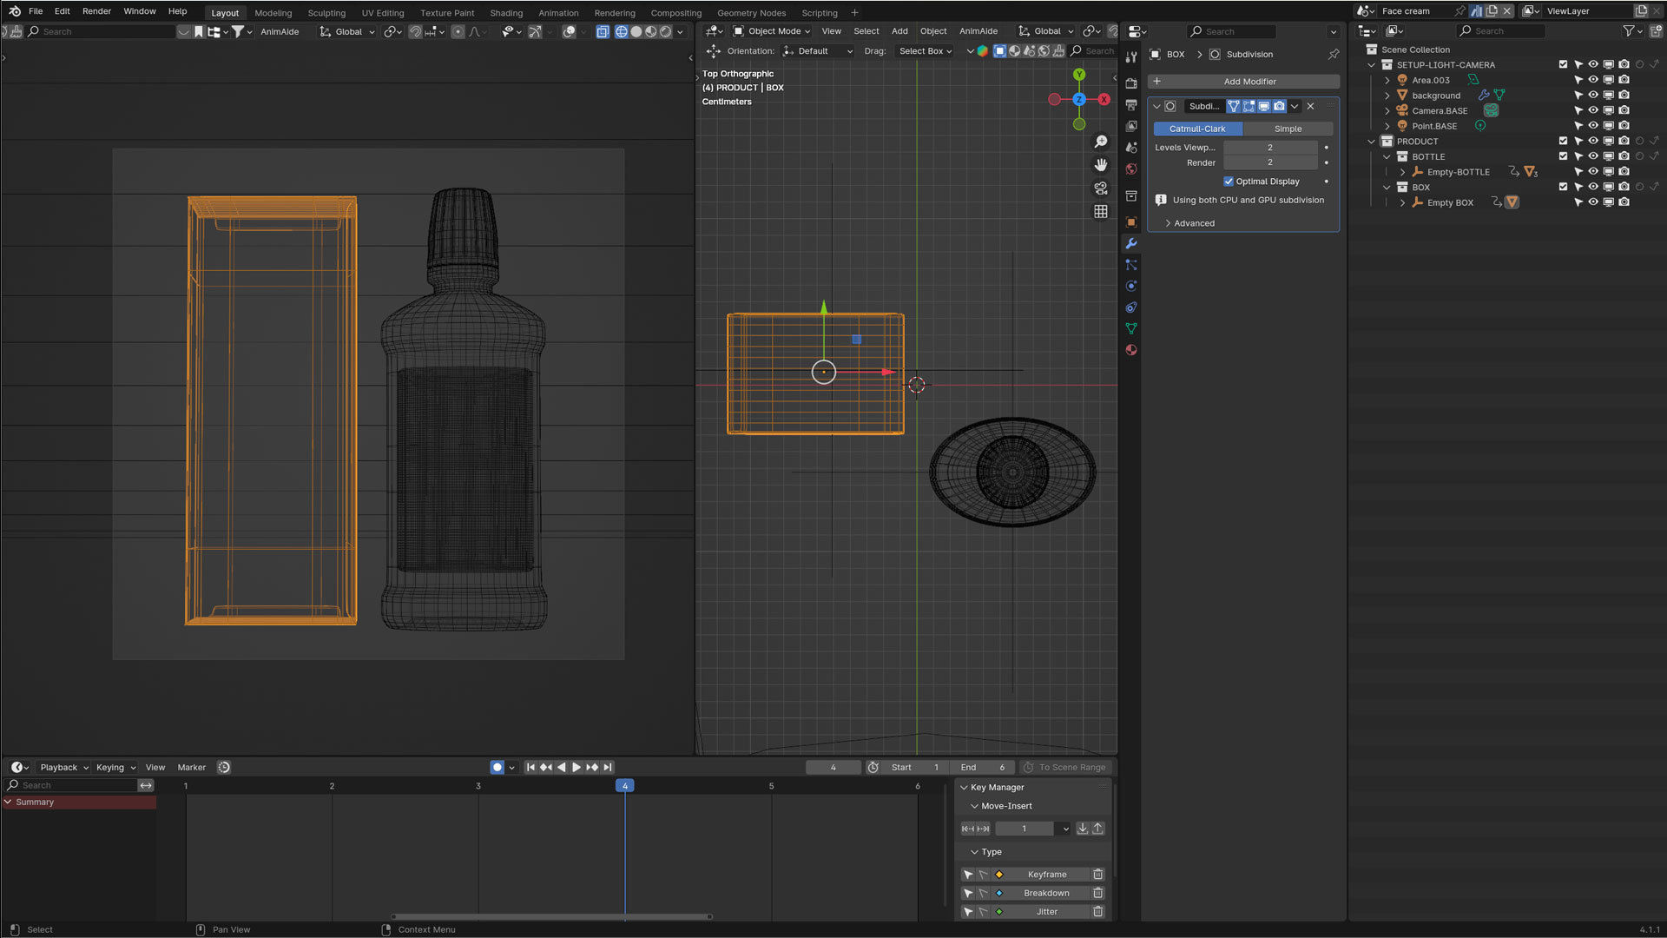Viewport: 1667px width, 938px height.
Task: Open Orientation Default dropdown
Action: [818, 51]
